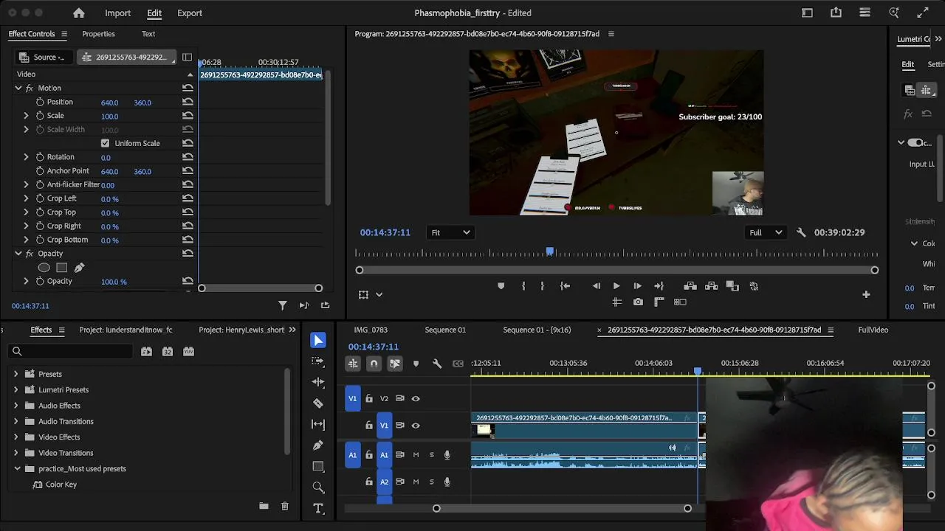945x531 pixels.
Task: Hide track V2 with its eye icon
Action: tap(416, 399)
